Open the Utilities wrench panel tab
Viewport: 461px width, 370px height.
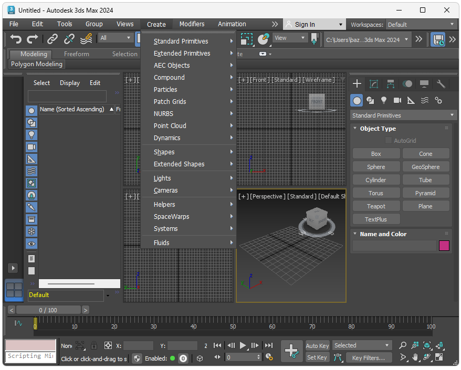tap(441, 84)
